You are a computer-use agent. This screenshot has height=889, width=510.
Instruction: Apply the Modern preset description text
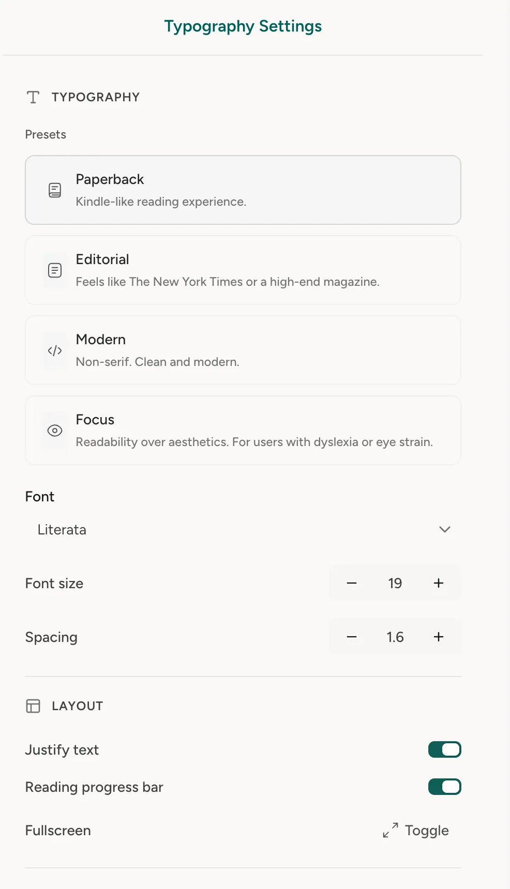[158, 362]
